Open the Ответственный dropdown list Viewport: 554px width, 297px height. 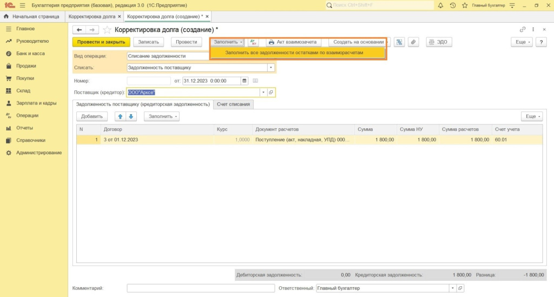(452, 288)
